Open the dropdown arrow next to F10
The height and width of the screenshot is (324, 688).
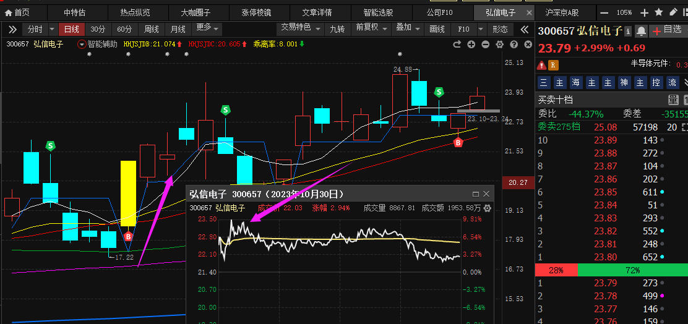pos(481,30)
